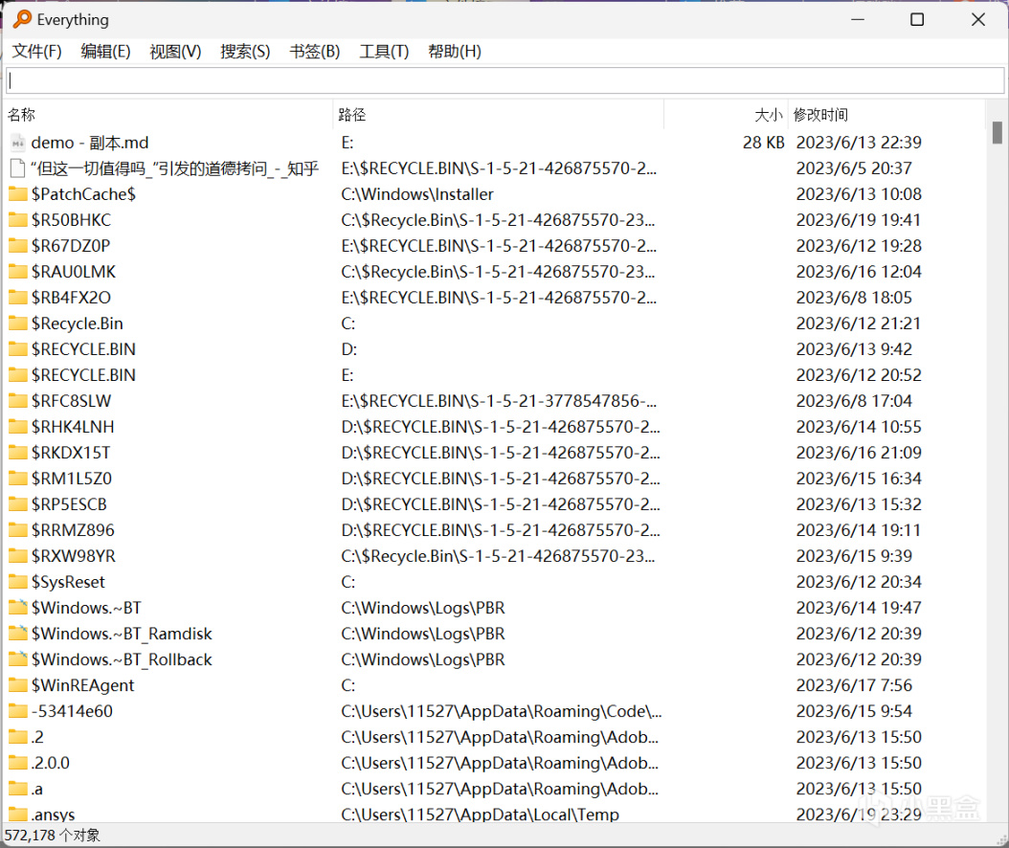Click folder icon of $Recycle.Bin on C:
Screen dimensions: 1009x848
[x=18, y=323]
